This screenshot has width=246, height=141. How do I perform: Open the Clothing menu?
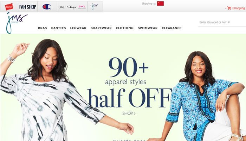[x=124, y=28]
